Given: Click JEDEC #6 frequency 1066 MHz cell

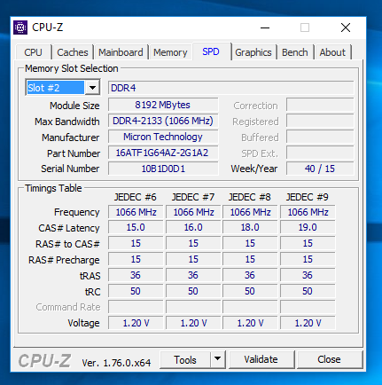Looking at the screenshot, I should pos(136,212).
